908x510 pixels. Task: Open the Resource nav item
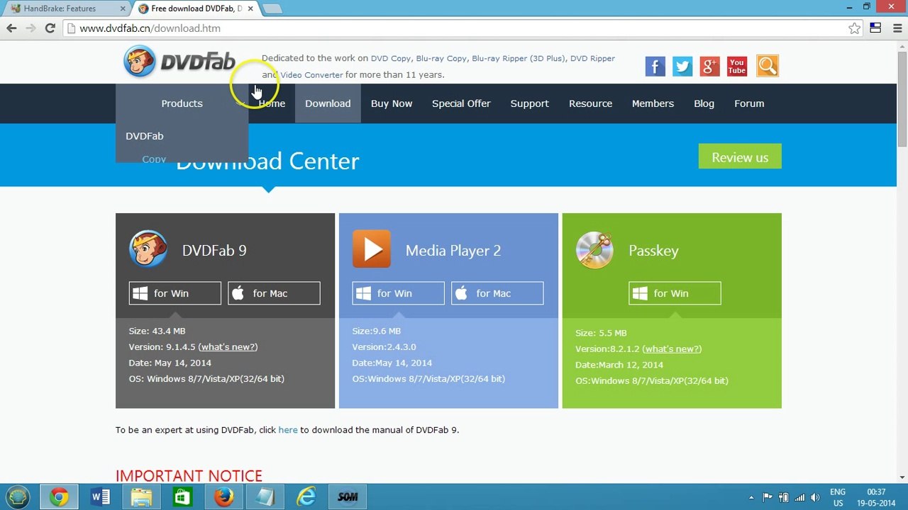[590, 103]
